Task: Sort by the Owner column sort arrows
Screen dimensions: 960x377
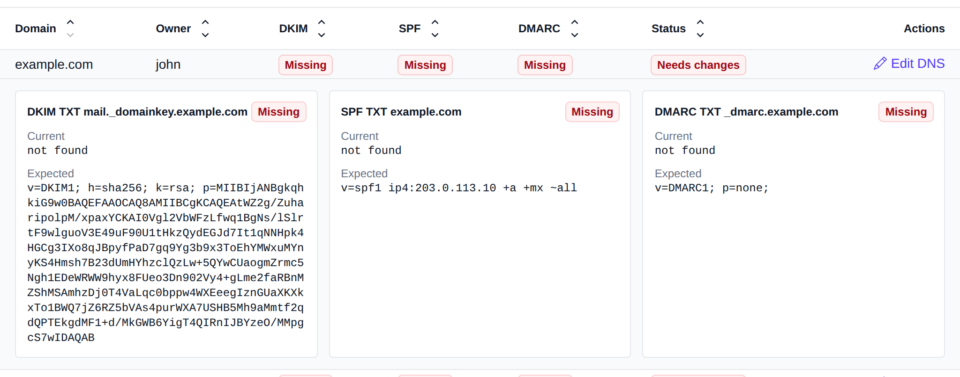Action: 205,29
